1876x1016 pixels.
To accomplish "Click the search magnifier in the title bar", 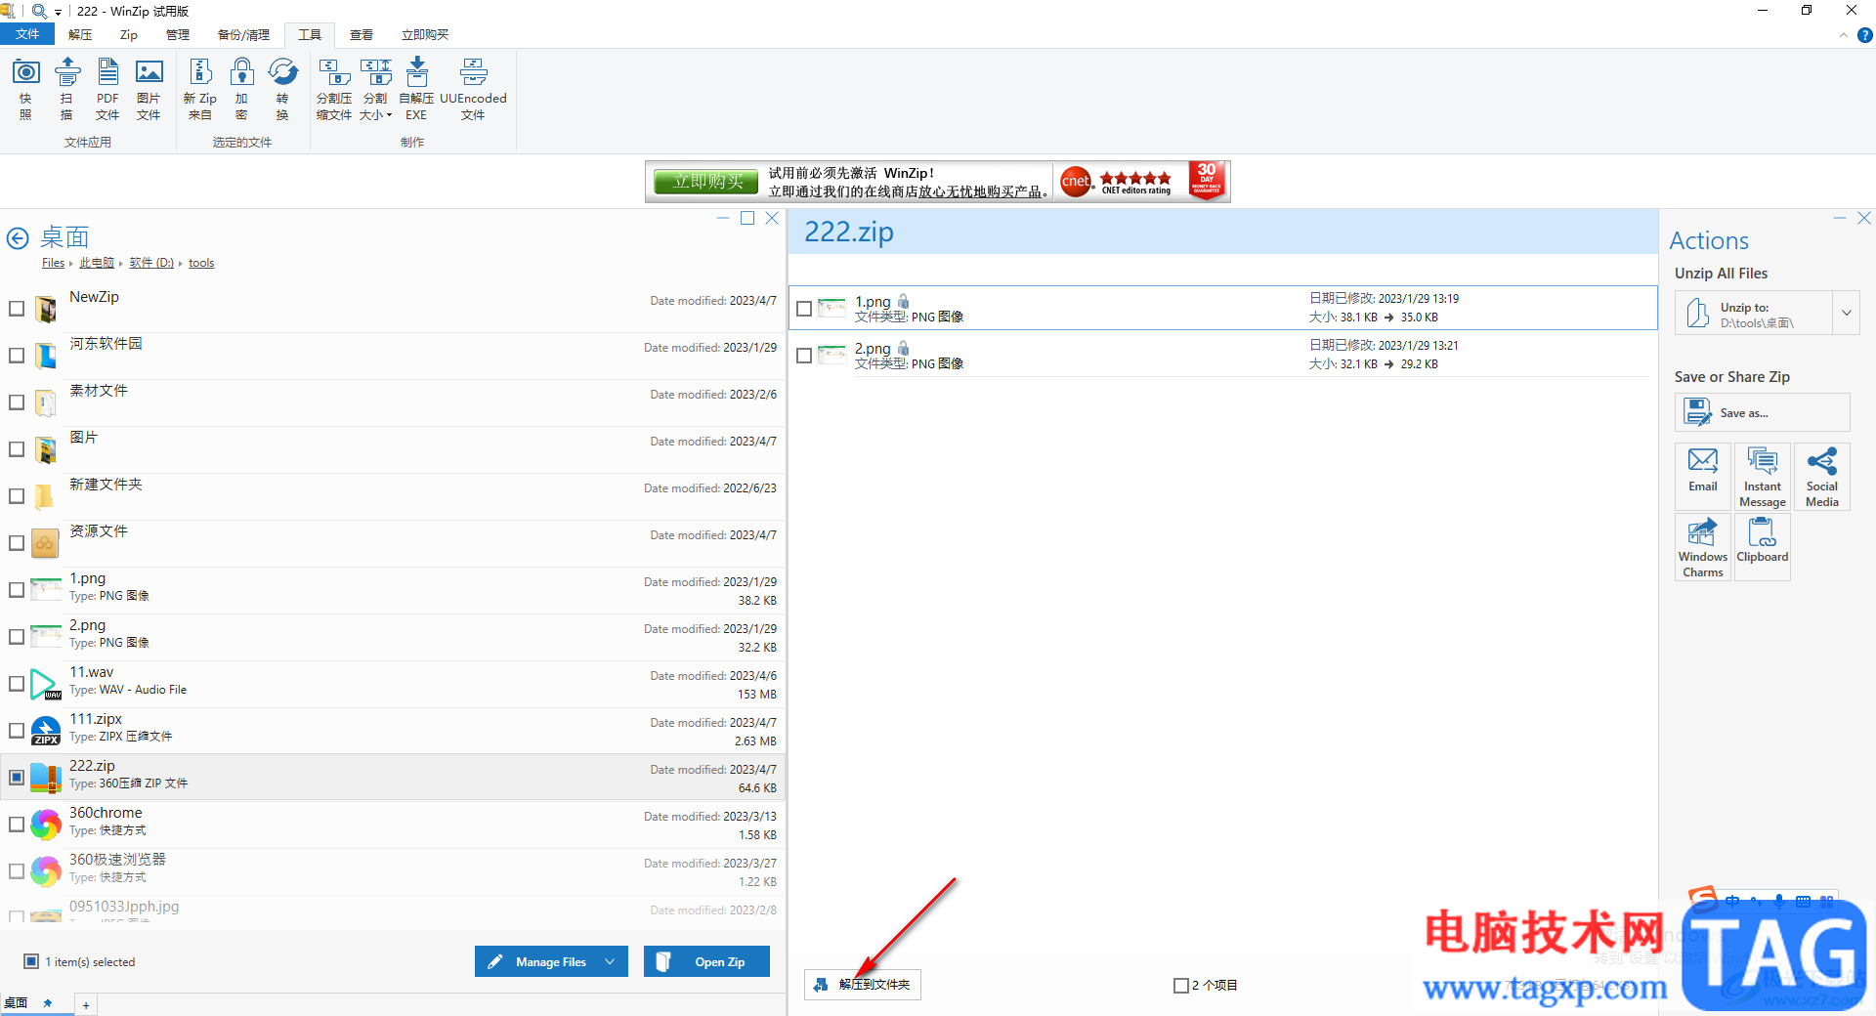I will click(x=39, y=11).
